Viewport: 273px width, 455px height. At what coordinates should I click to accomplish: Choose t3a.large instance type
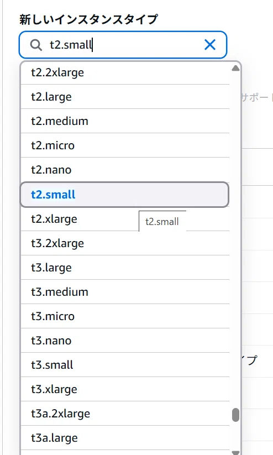pyautogui.click(x=125, y=438)
